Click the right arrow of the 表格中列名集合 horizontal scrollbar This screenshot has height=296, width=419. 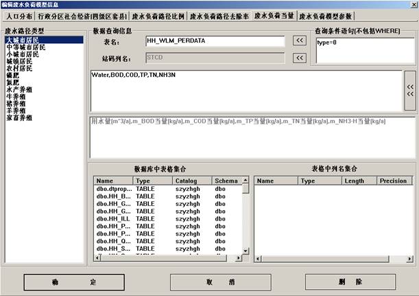[409, 259]
